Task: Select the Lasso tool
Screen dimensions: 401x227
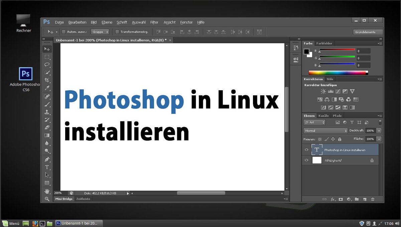Action: coord(47,65)
